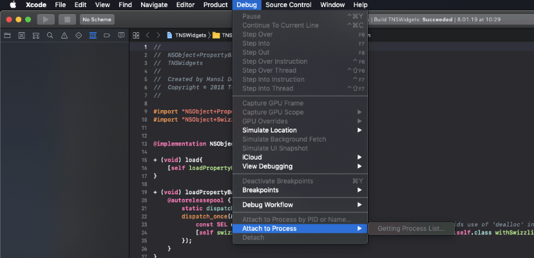Expand the Debug Workflow submenu
The image size is (534, 258).
[x=300, y=205]
